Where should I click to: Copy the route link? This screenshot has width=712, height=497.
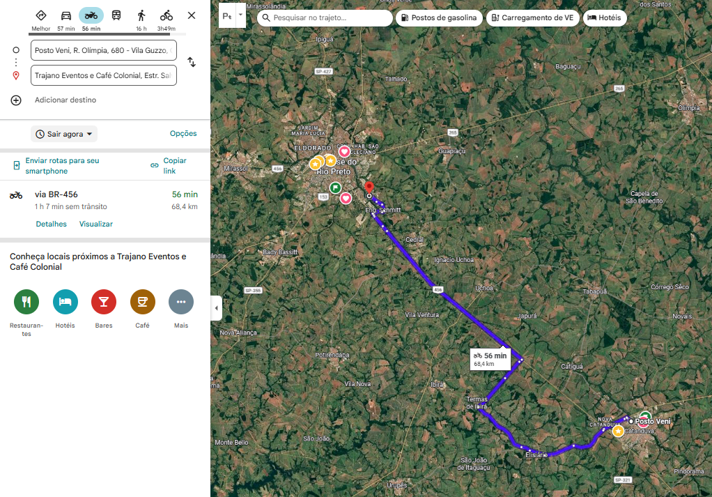[169, 165]
